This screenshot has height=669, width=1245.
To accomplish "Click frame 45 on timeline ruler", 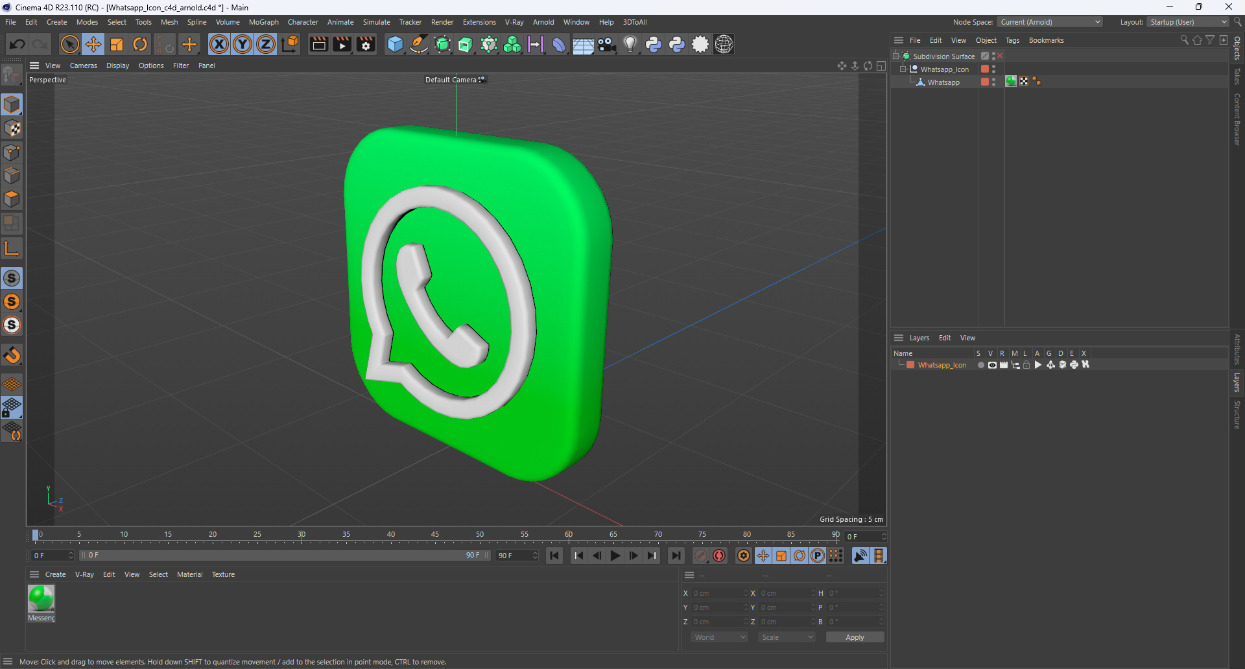I will pyautogui.click(x=435, y=535).
